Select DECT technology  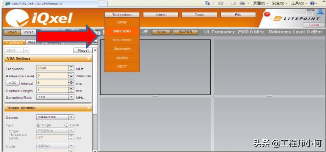click(x=122, y=67)
